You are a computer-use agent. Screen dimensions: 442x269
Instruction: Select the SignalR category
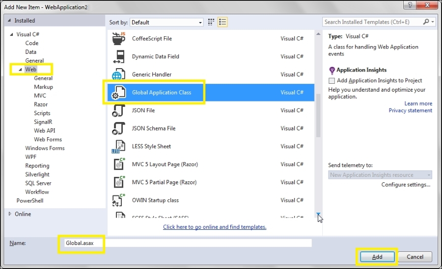click(43, 122)
